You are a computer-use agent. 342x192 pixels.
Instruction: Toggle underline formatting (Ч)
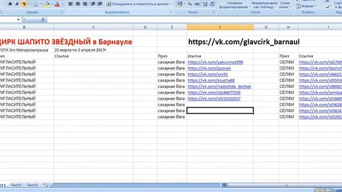[x=24, y=4]
